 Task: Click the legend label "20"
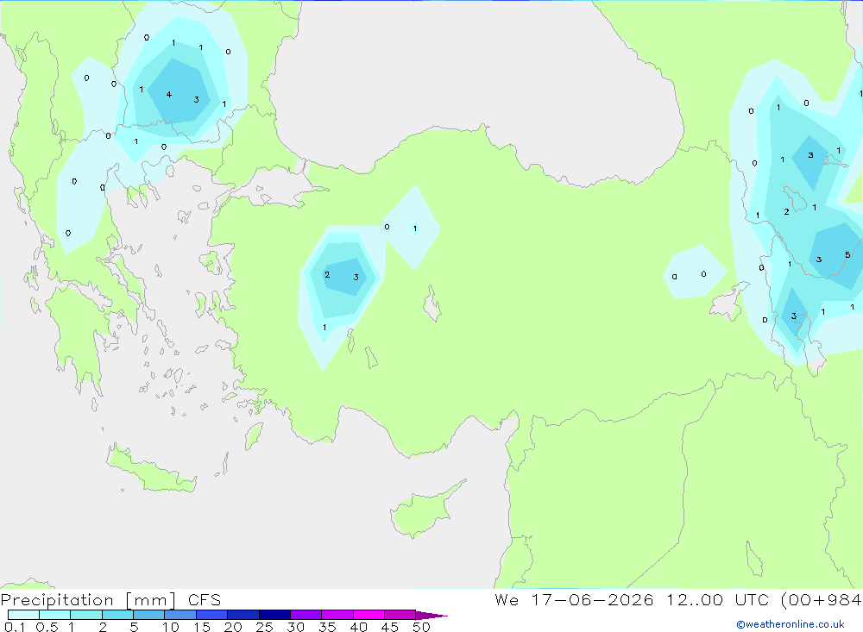(x=233, y=627)
